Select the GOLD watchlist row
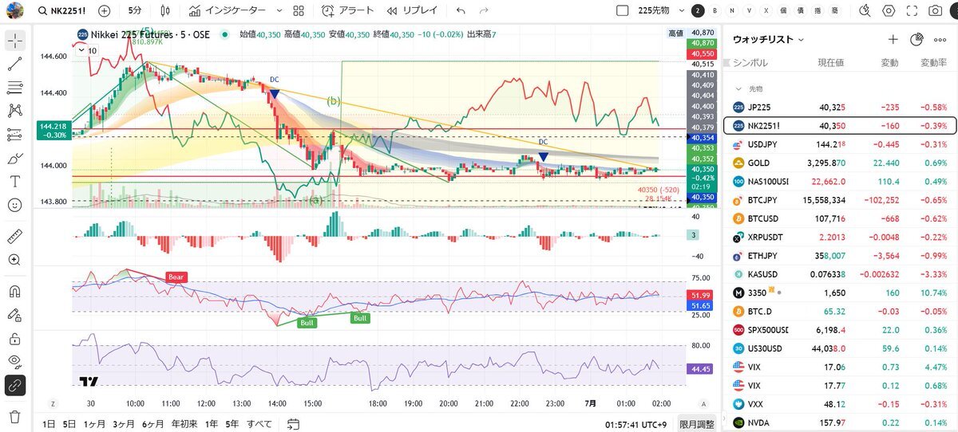The image size is (958, 432). click(840, 163)
